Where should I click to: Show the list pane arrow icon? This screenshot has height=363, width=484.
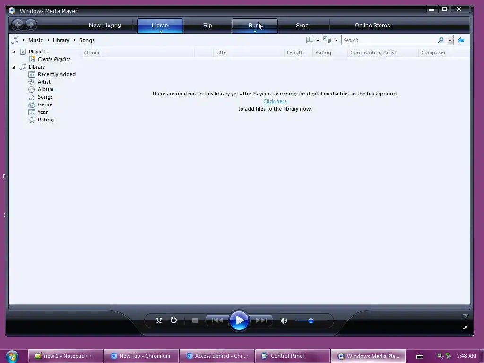(x=461, y=40)
